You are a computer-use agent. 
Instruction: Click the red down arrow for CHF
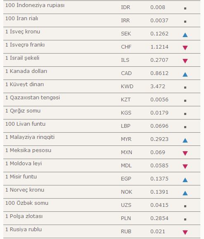pyautogui.click(x=185, y=48)
